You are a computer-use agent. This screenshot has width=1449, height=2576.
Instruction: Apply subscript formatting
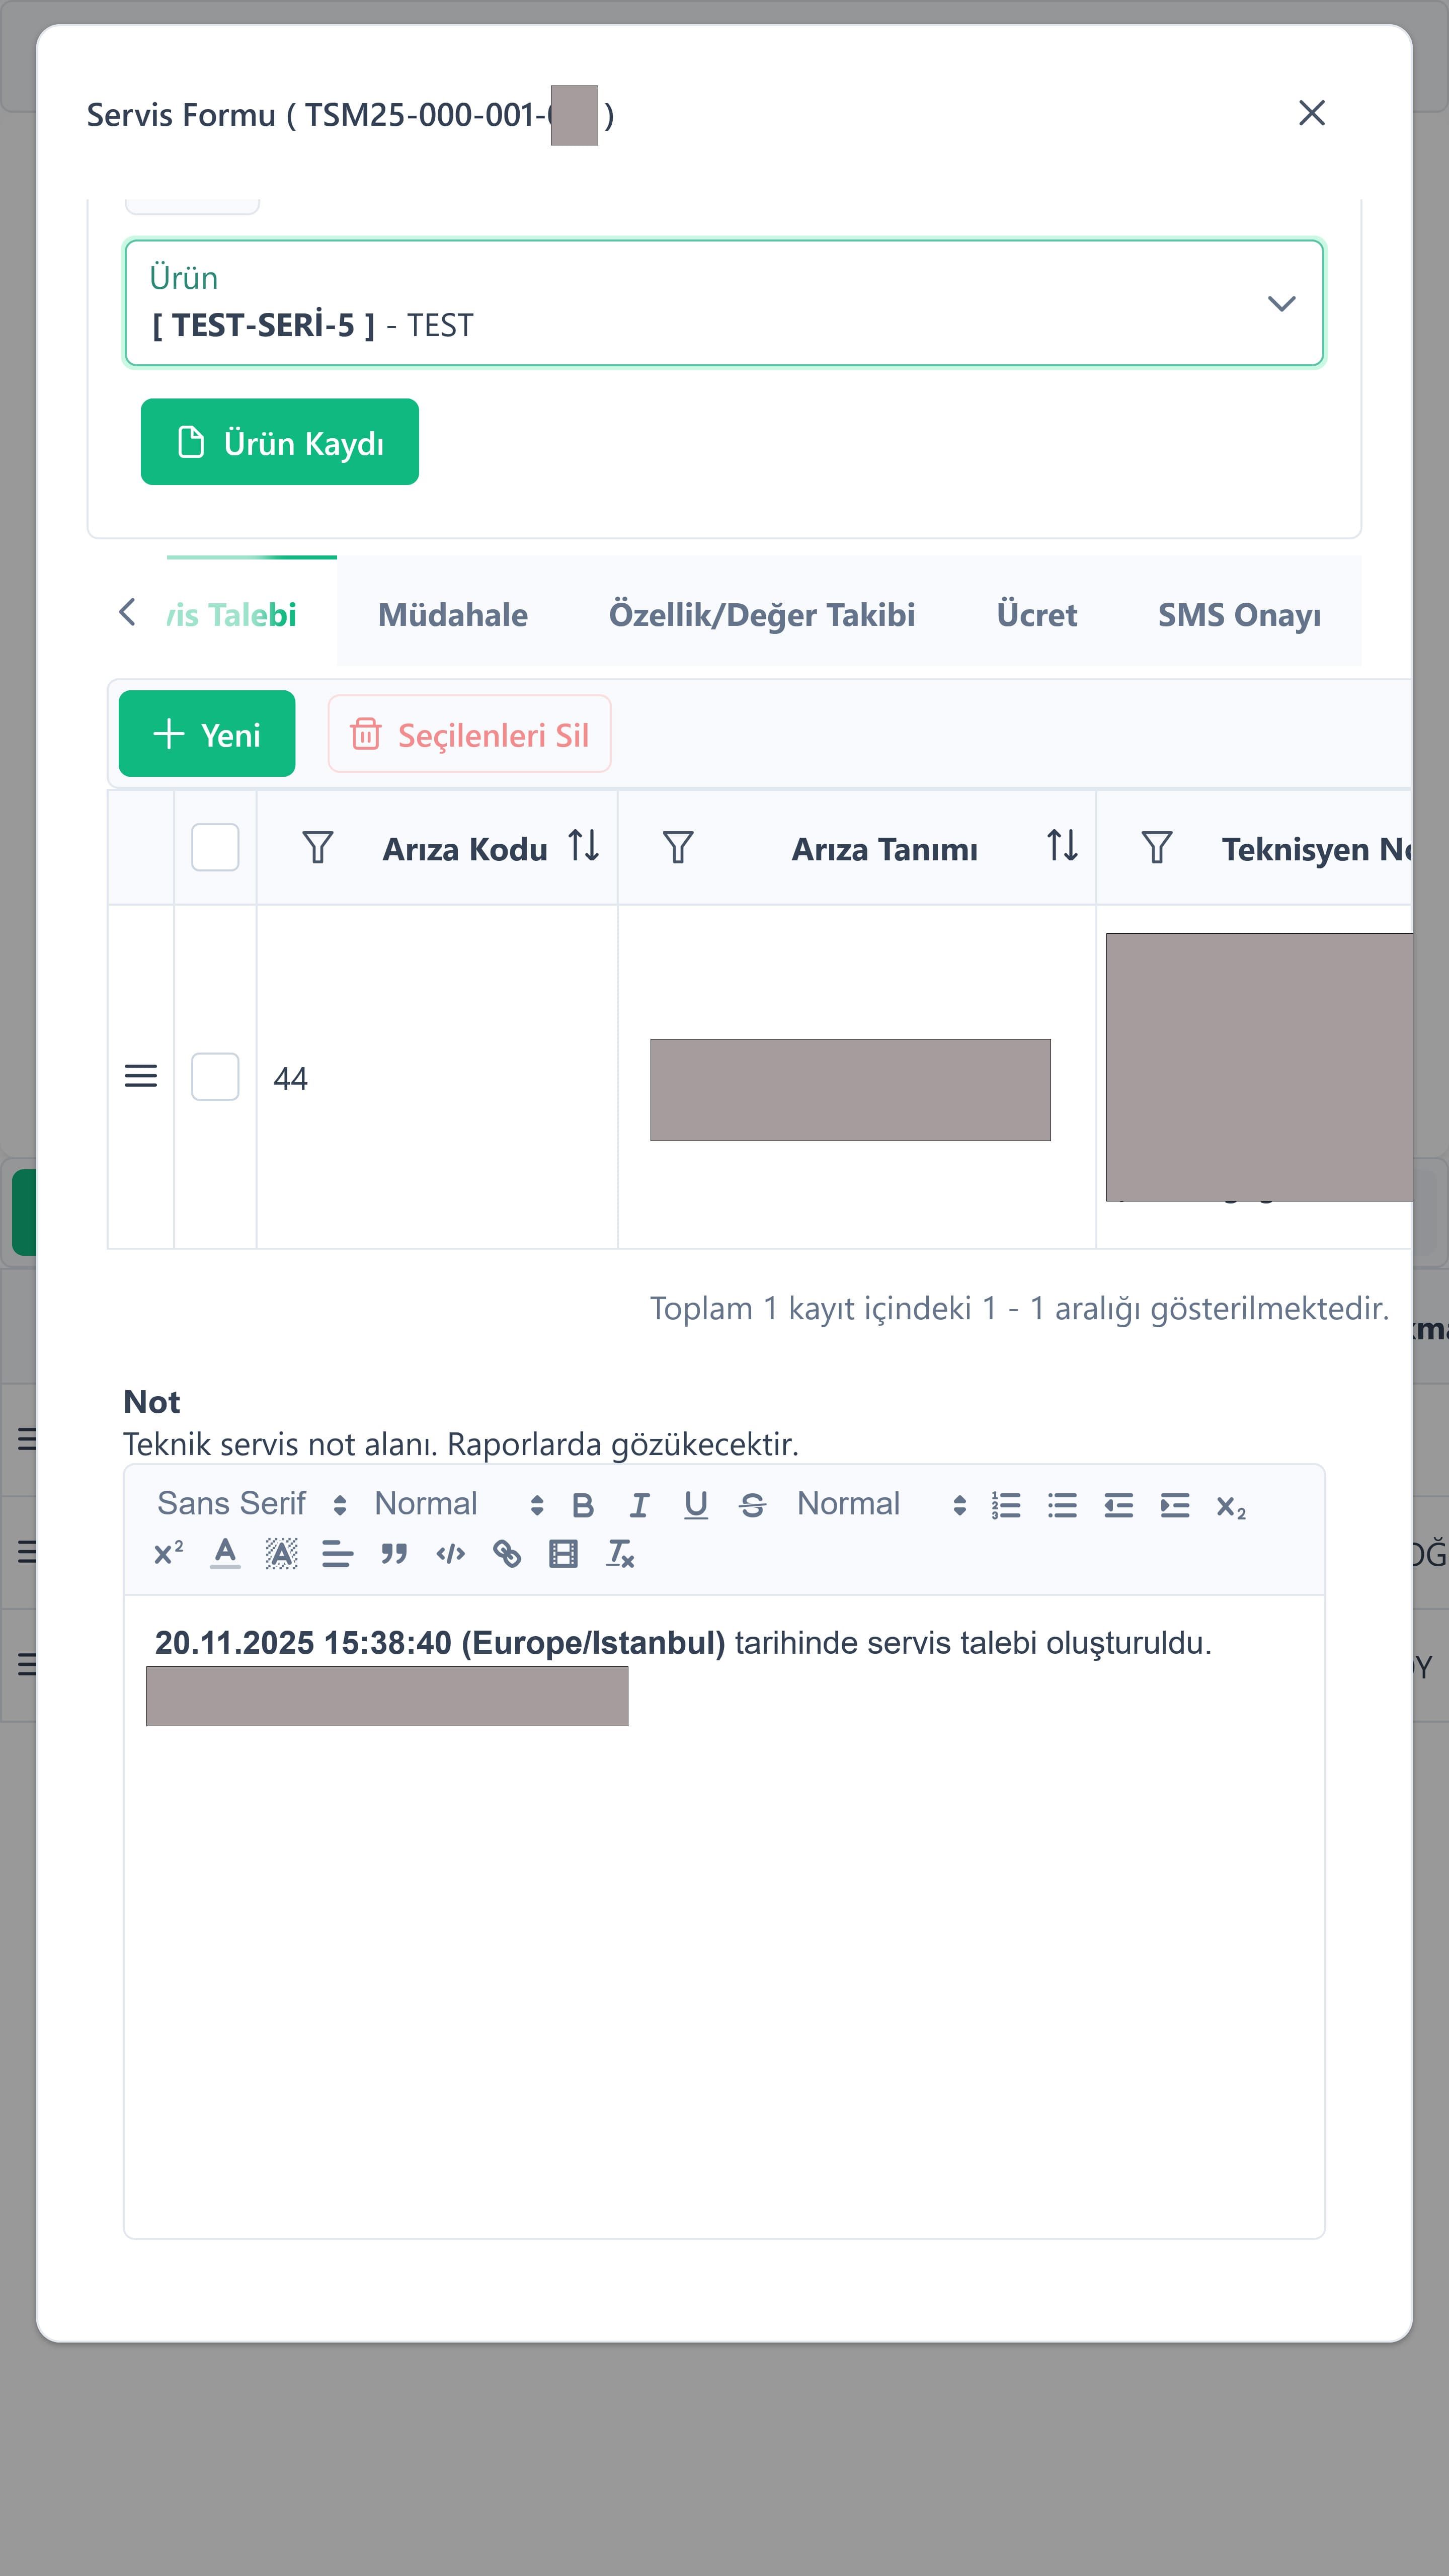(1231, 1506)
